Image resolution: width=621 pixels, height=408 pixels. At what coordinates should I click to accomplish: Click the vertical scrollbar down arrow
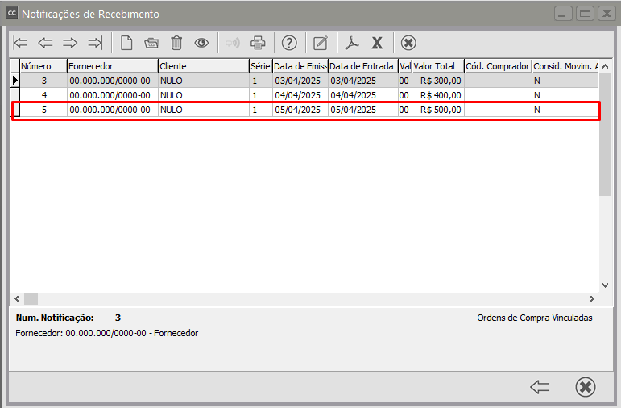pyautogui.click(x=606, y=285)
